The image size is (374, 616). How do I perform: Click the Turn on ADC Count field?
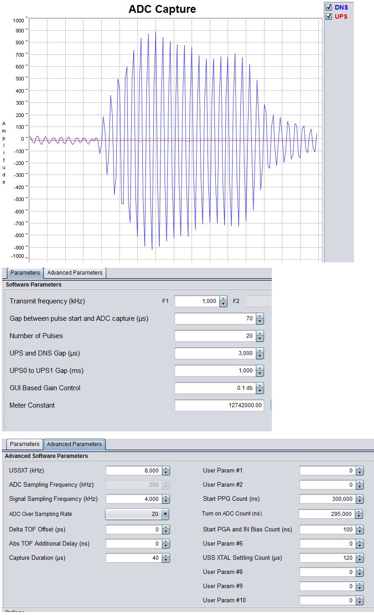[327, 514]
